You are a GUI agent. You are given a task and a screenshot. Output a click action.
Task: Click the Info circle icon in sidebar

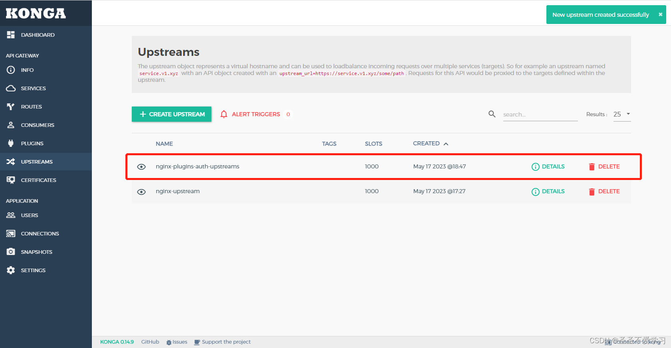click(11, 70)
